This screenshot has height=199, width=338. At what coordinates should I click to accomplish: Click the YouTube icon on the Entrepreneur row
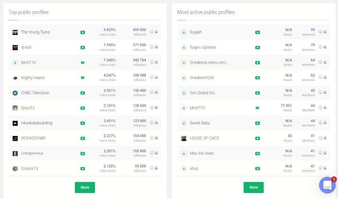click(82, 153)
